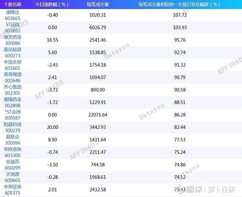Select stock 赛隆药业 002898
242x197 pixels.
13,102
